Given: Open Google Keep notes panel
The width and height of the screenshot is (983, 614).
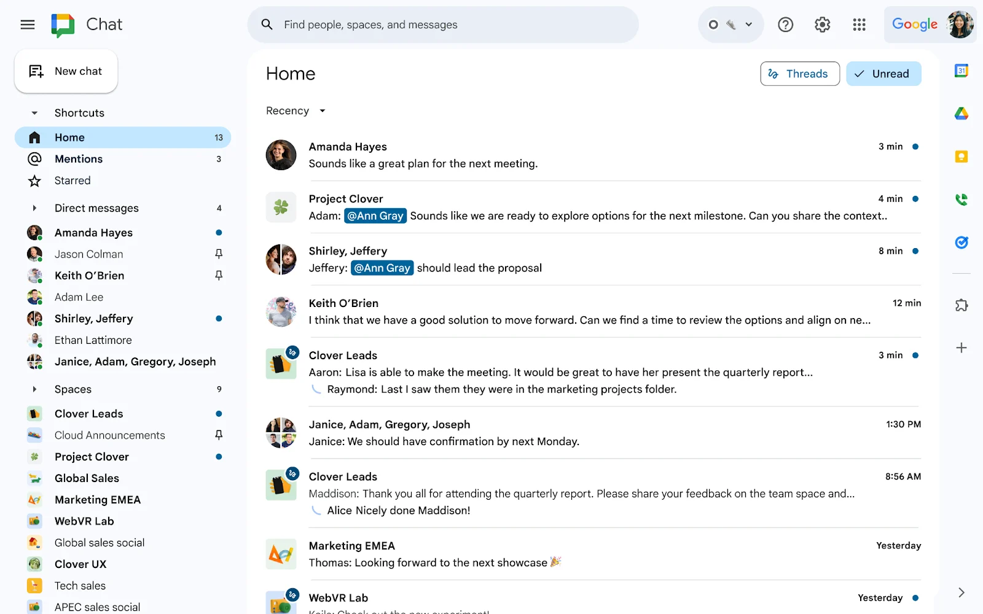Looking at the screenshot, I should tap(962, 156).
